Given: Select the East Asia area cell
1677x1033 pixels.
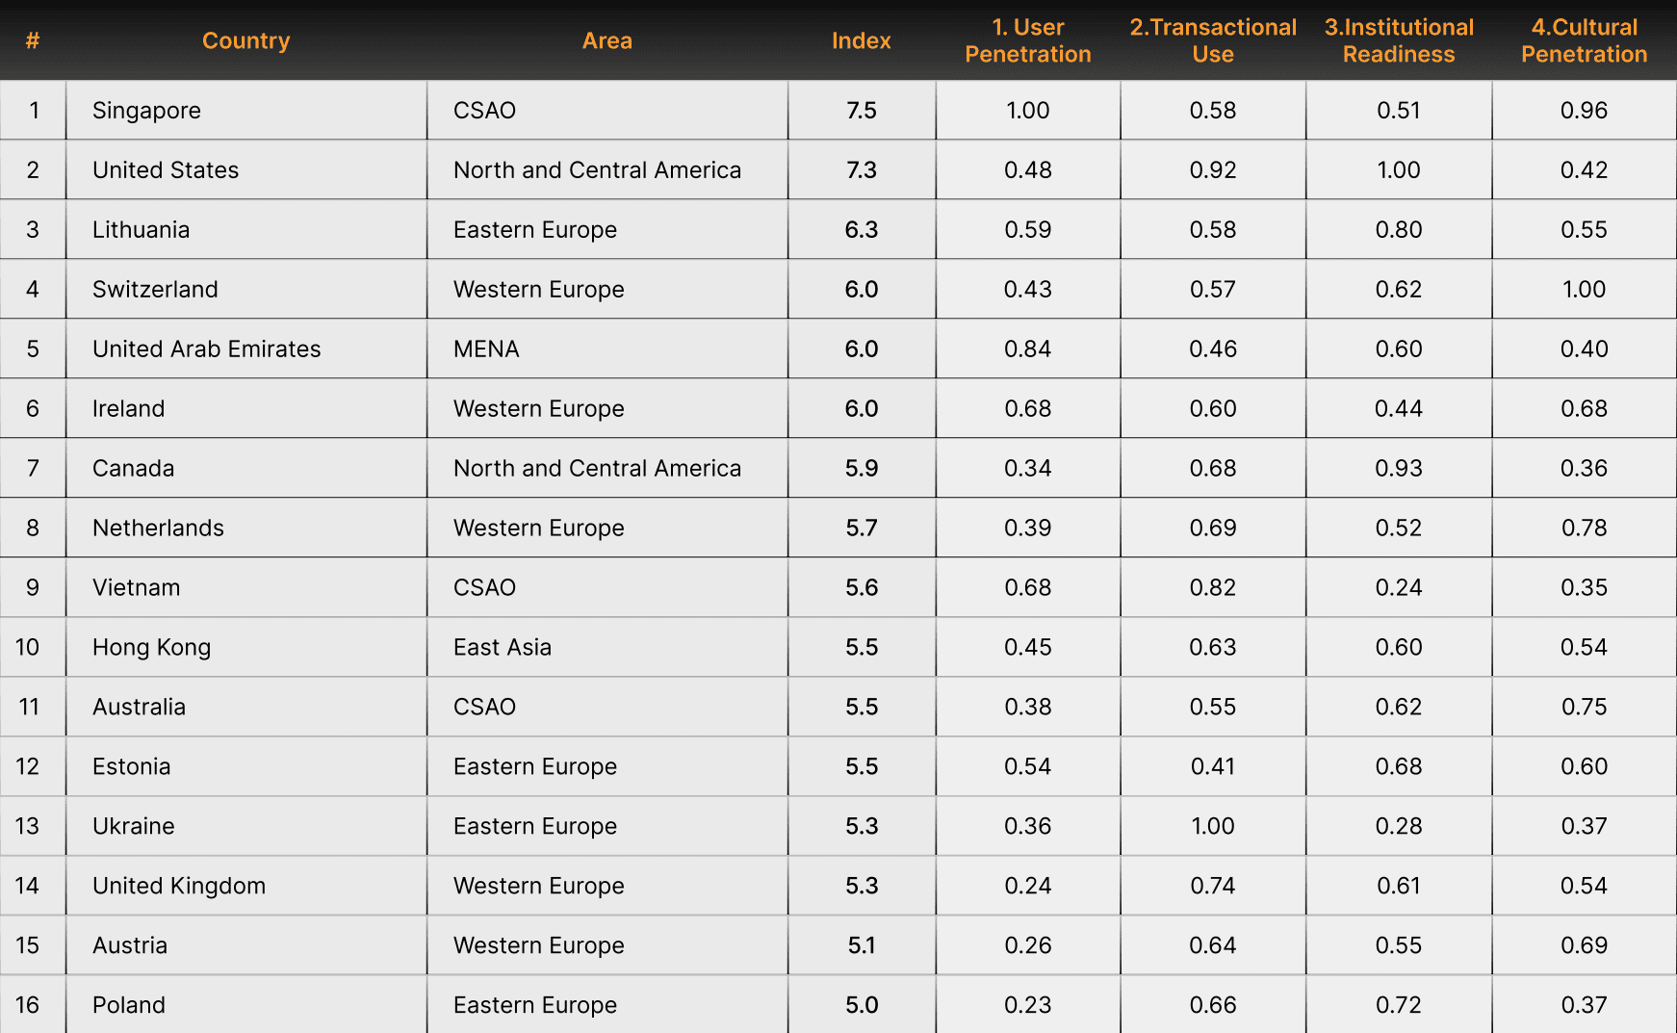Looking at the screenshot, I should click(502, 648).
